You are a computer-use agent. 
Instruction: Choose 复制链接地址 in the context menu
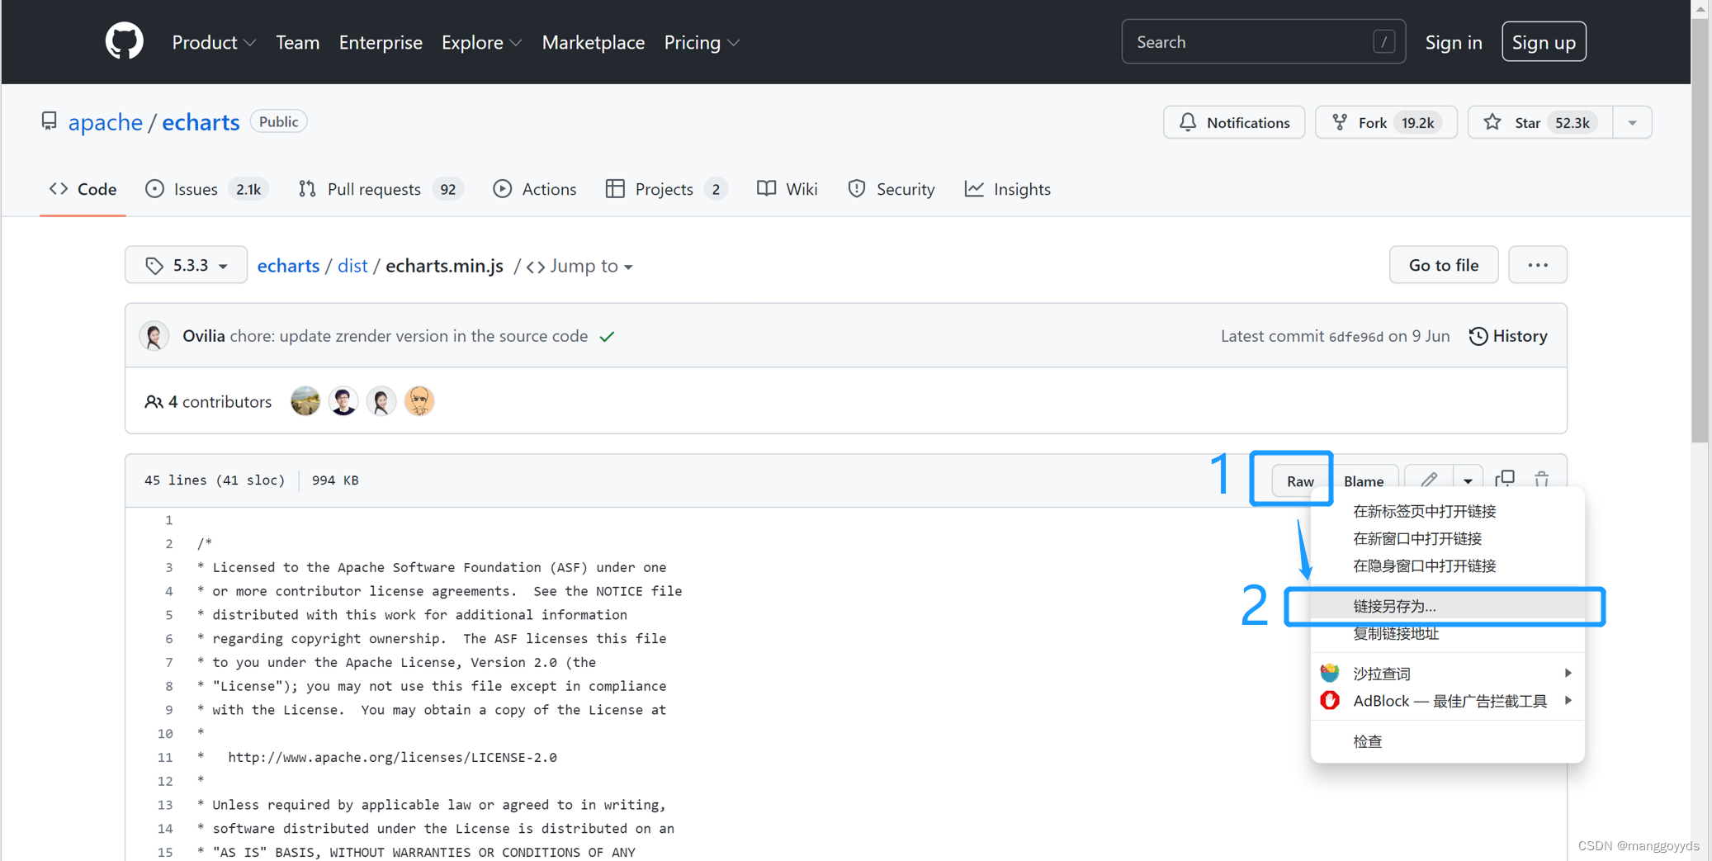pyautogui.click(x=1447, y=633)
